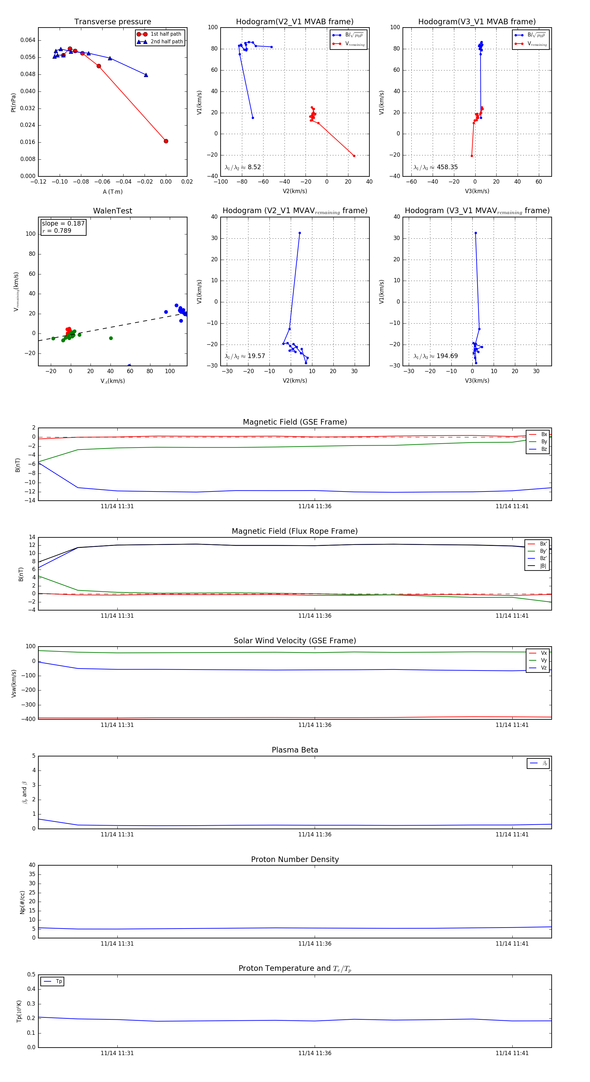Click the eigenvalue ratio text "19.57"
This screenshot has width=590, height=1082.
pyautogui.click(x=256, y=356)
